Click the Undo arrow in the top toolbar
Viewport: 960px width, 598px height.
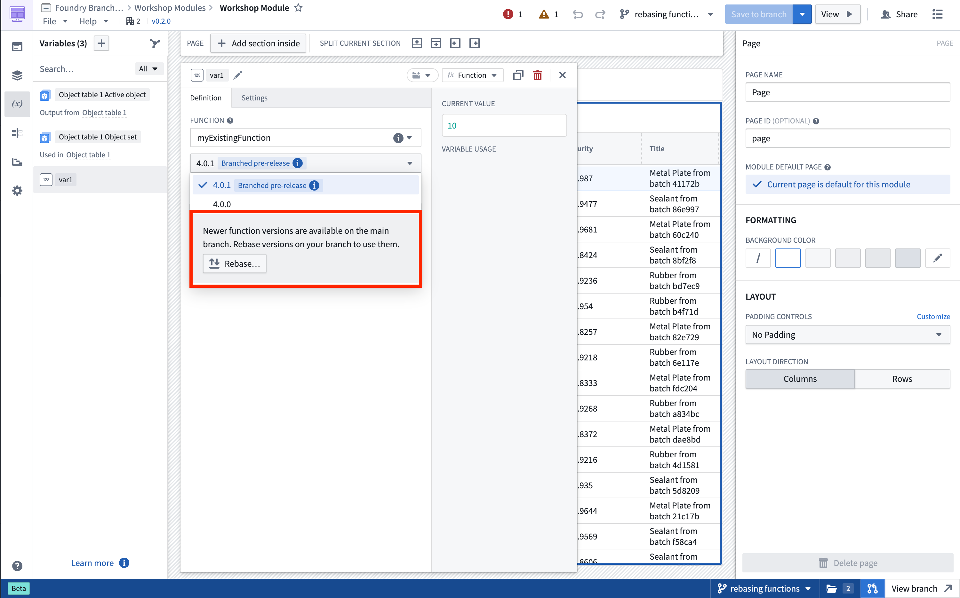click(x=577, y=14)
